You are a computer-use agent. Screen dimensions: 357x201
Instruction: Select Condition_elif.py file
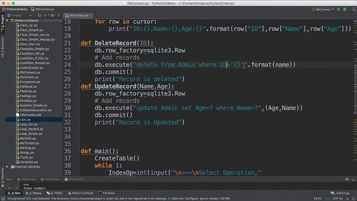tap(30, 54)
